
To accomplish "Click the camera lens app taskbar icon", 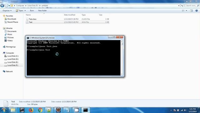I will point(22,110).
